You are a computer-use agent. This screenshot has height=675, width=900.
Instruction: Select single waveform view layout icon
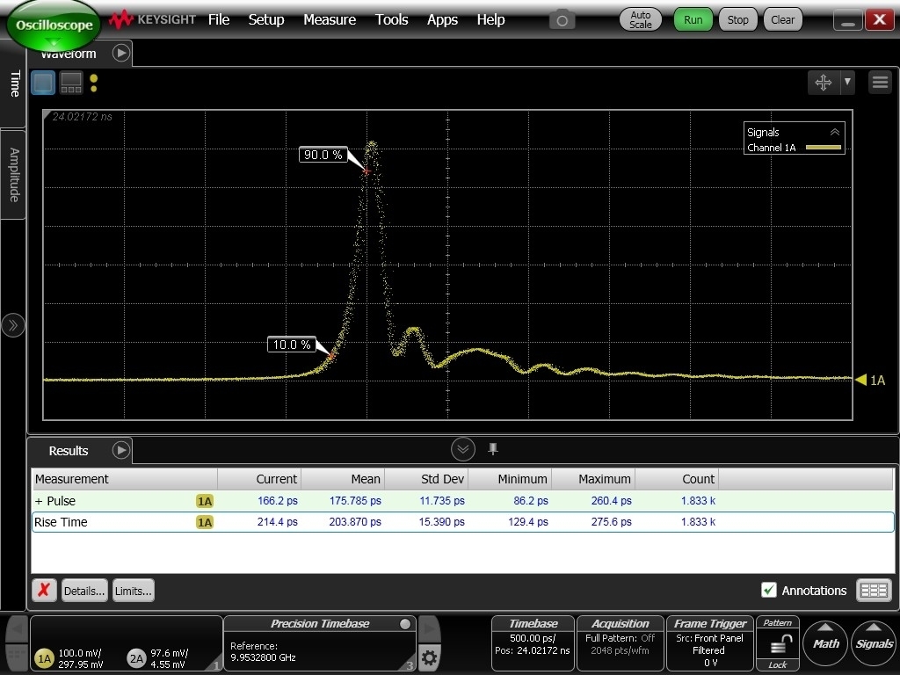[43, 83]
